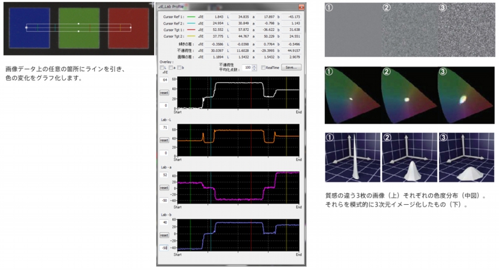This screenshot has height=270, width=499.
Task: Select Cursor Ref 1 ⊿E value 1.843
Action: pos(214,17)
